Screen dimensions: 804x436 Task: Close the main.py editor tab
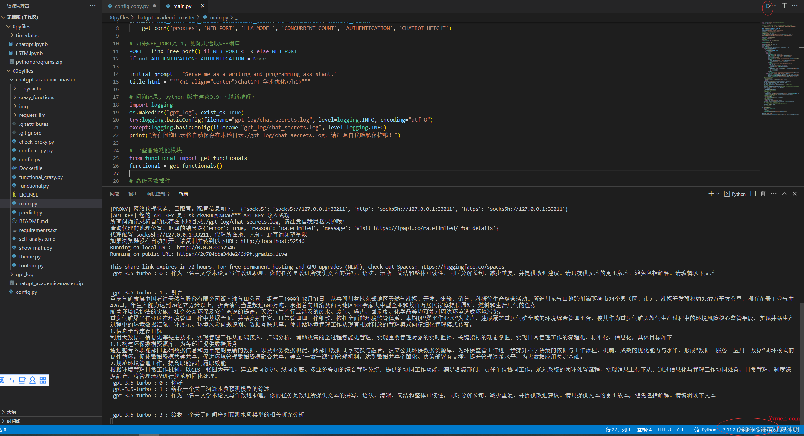point(203,6)
